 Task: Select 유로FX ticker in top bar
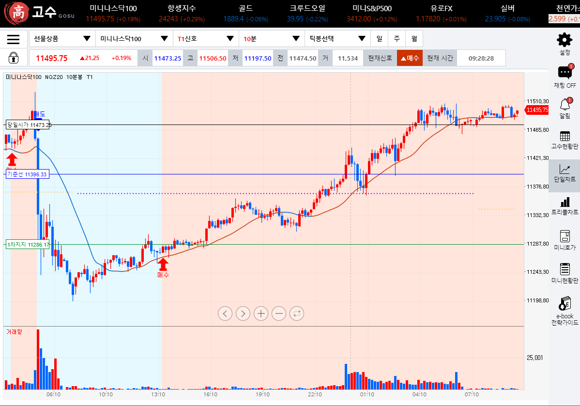point(441,14)
